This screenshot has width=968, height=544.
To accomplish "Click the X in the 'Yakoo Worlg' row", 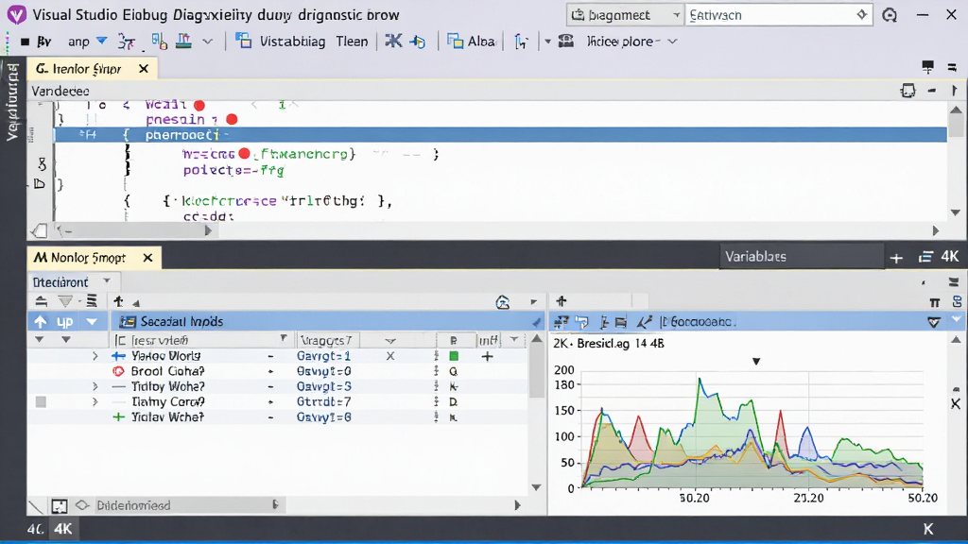I will pyautogui.click(x=390, y=356).
